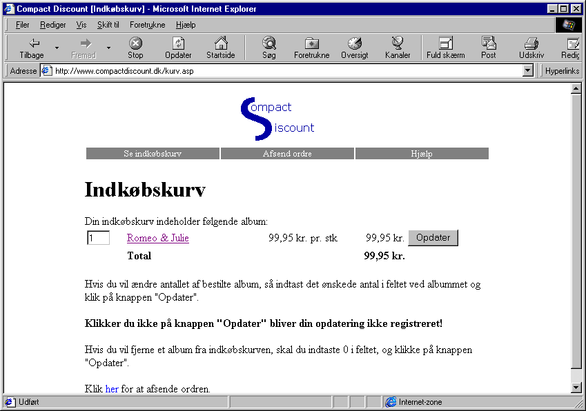The image size is (586, 411).
Task: Open the Tilbage history dropdown arrow
Action: 57,48
